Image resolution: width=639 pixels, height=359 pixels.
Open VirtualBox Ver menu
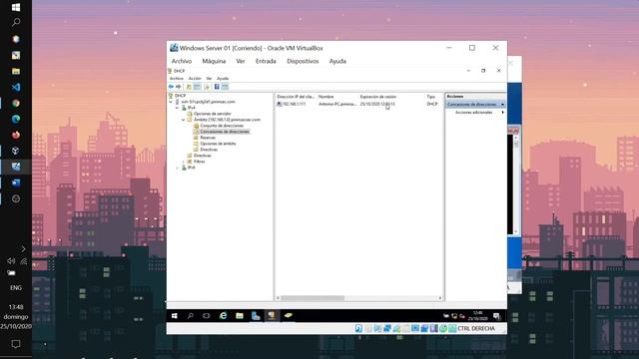pos(241,61)
